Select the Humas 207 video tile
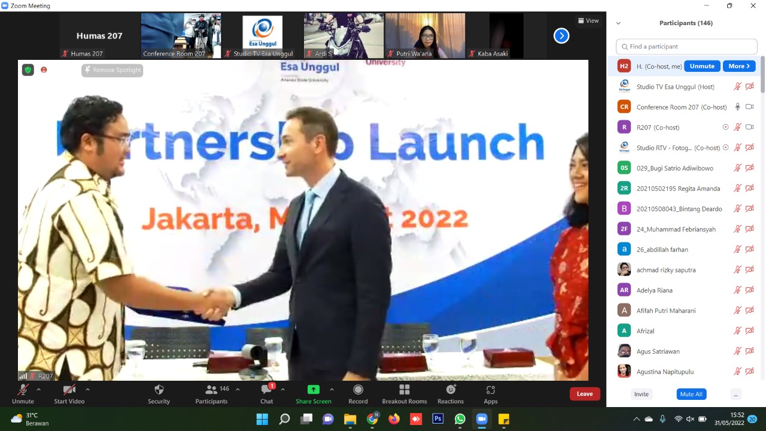The width and height of the screenshot is (766, 431). (99, 36)
